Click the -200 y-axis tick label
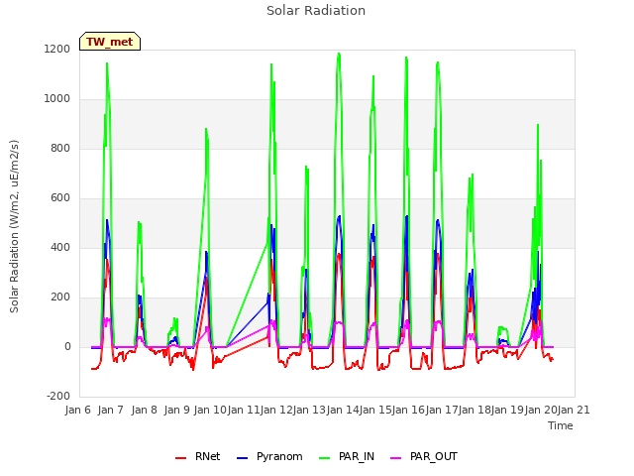 58,397
